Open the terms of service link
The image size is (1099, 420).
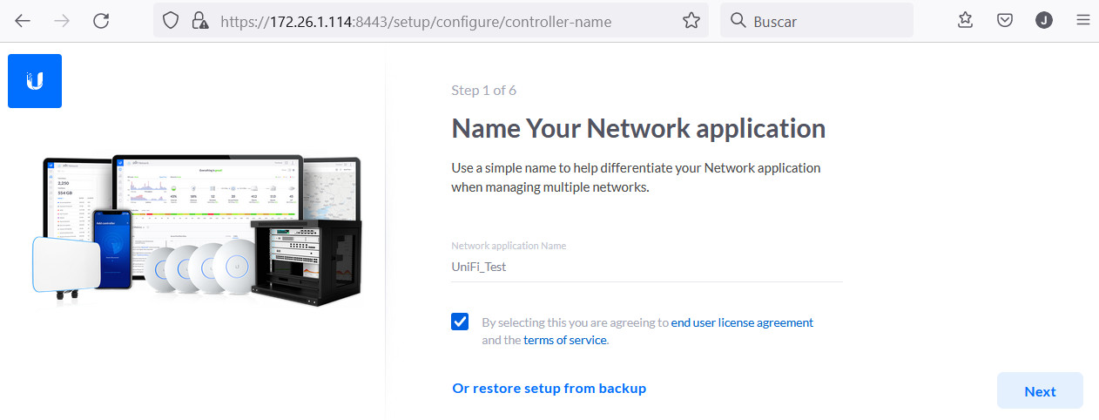pyautogui.click(x=564, y=340)
